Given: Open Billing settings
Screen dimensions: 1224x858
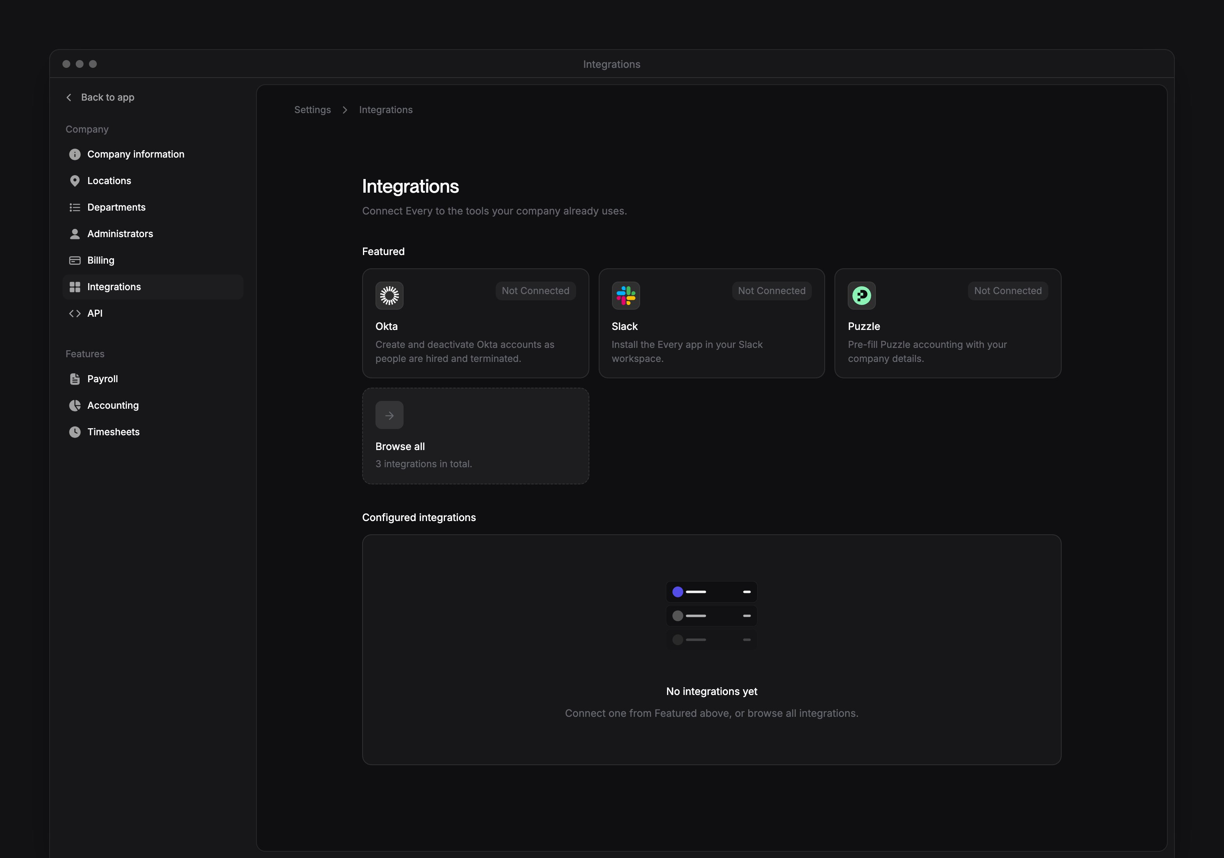Looking at the screenshot, I should (x=153, y=261).
